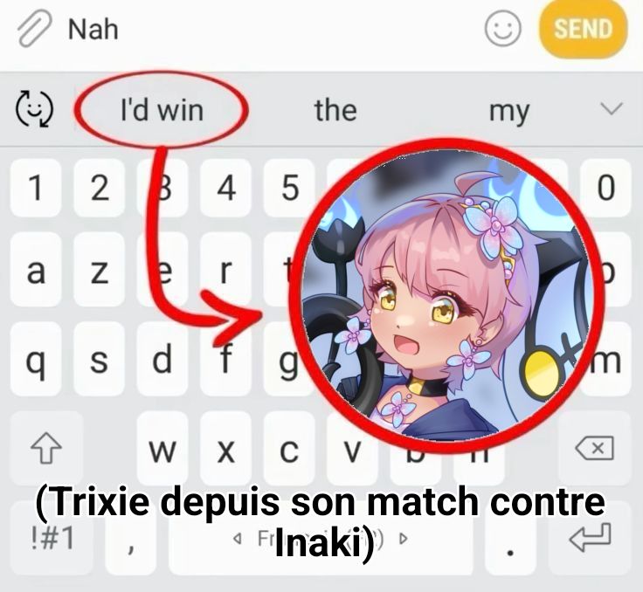Switch to symbols with the !#1 key
Image resolution: width=643 pixels, height=592 pixels.
click(x=53, y=538)
